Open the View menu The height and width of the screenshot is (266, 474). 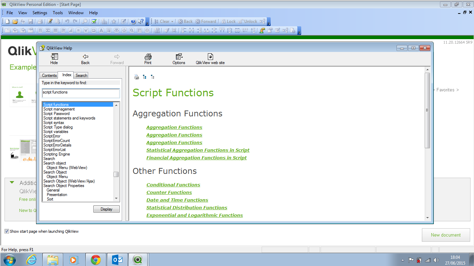[23, 13]
